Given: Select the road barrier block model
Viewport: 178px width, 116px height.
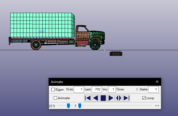Looking at the screenshot, I should click(x=116, y=53).
